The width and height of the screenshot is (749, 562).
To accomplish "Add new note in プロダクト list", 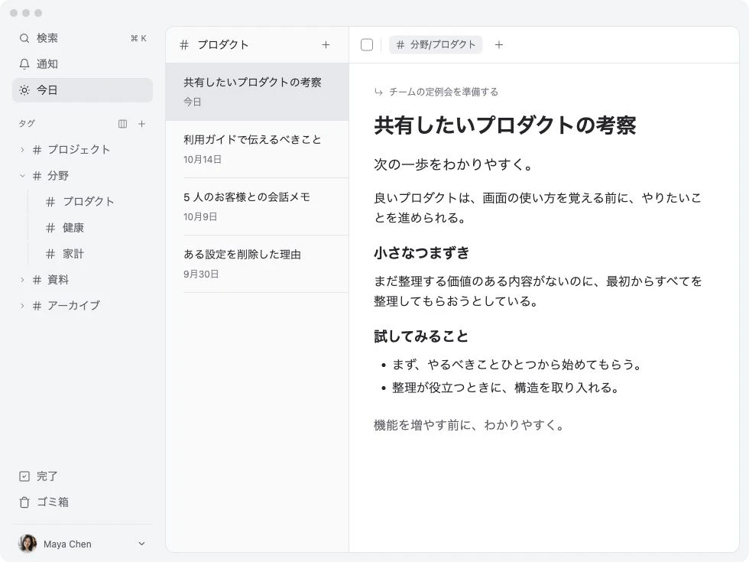I will pos(326,45).
